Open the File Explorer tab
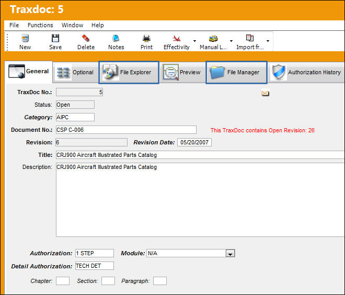Viewport: 345px width, 295px height. click(x=129, y=72)
